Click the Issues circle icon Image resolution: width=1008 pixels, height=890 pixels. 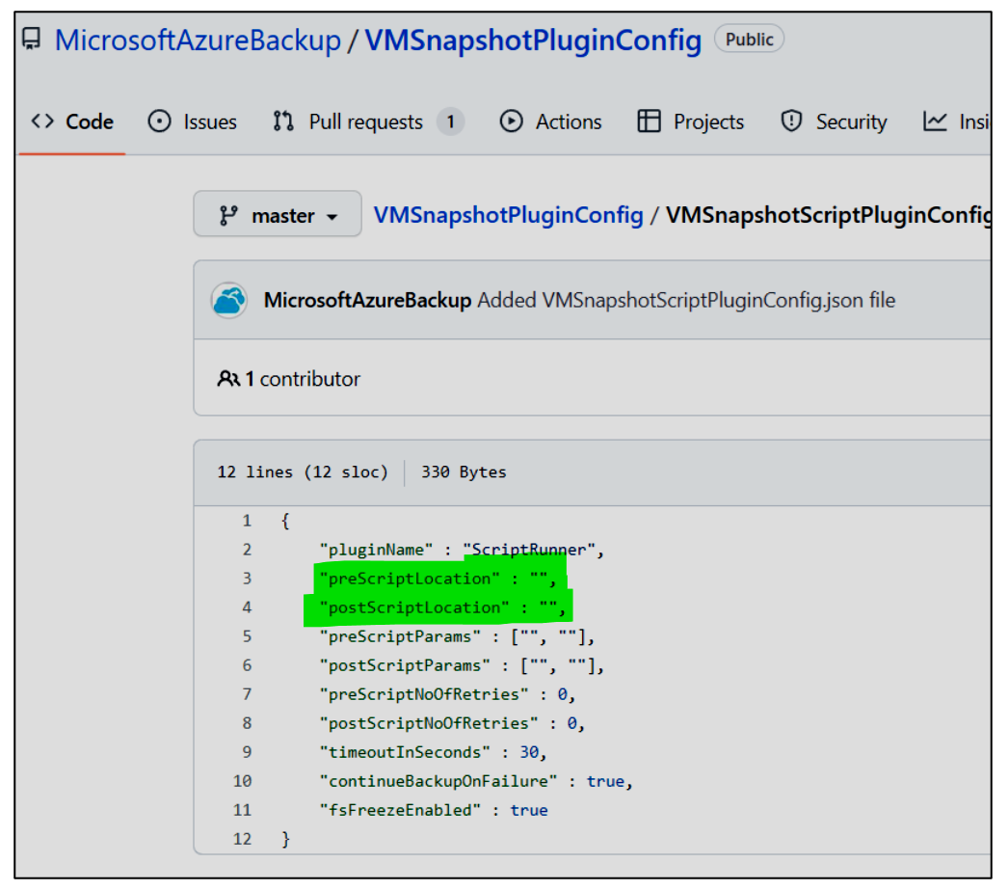pos(160,121)
